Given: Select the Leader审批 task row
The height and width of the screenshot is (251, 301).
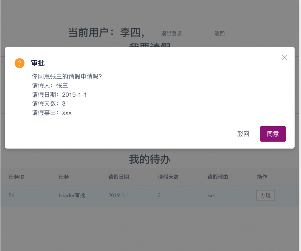Looking at the screenshot, I should pos(71,195).
